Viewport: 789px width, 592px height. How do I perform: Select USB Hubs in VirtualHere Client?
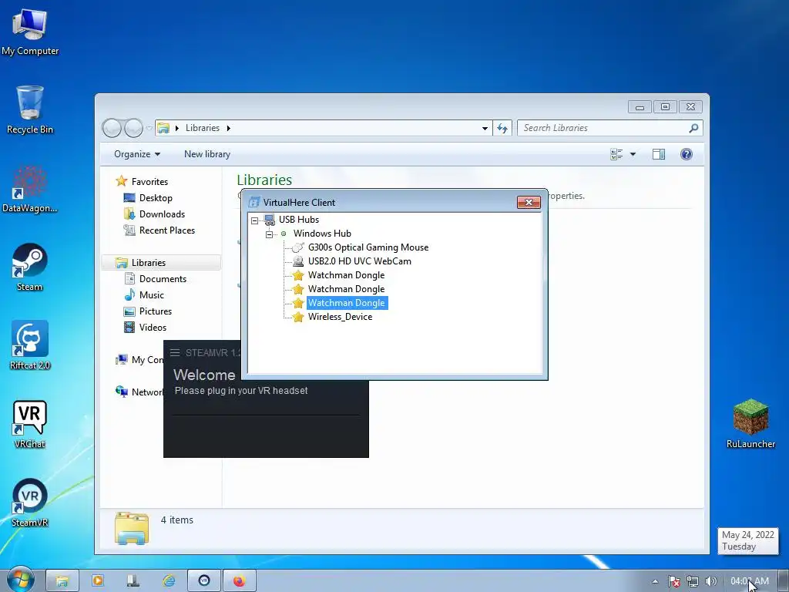[299, 220]
